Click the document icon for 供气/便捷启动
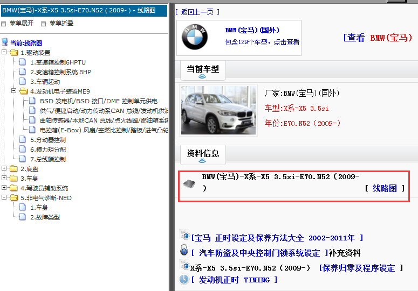The width and height of the screenshot is (418, 291). tap(32, 110)
